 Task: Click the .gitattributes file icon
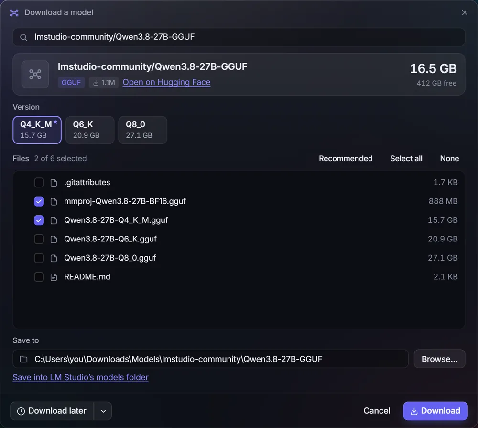(54, 183)
